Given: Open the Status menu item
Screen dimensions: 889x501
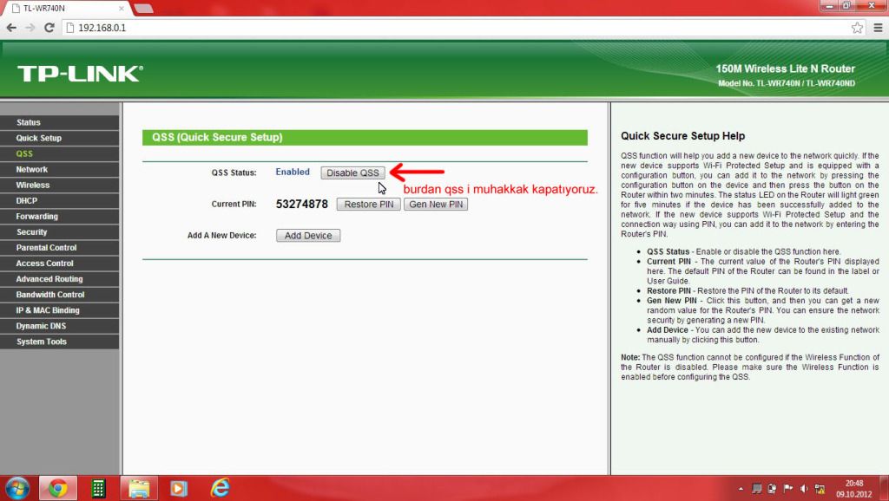Looking at the screenshot, I should pyautogui.click(x=60, y=122).
